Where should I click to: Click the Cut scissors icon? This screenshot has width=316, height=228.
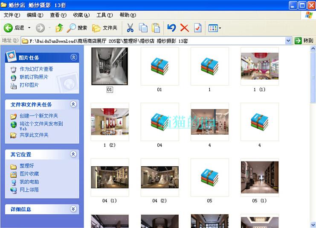click(x=130, y=28)
